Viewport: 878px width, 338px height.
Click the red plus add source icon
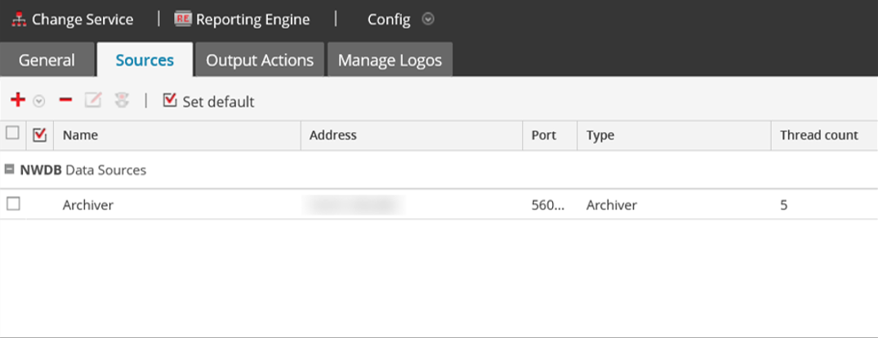coord(18,100)
